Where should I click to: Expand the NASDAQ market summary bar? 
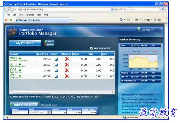click(x=141, y=73)
